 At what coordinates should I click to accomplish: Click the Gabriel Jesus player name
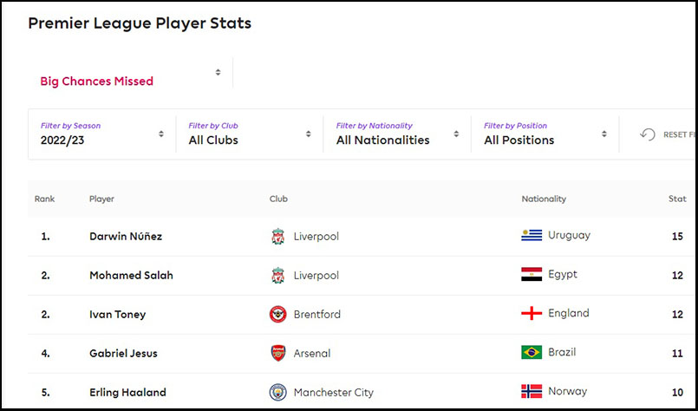[x=123, y=354]
